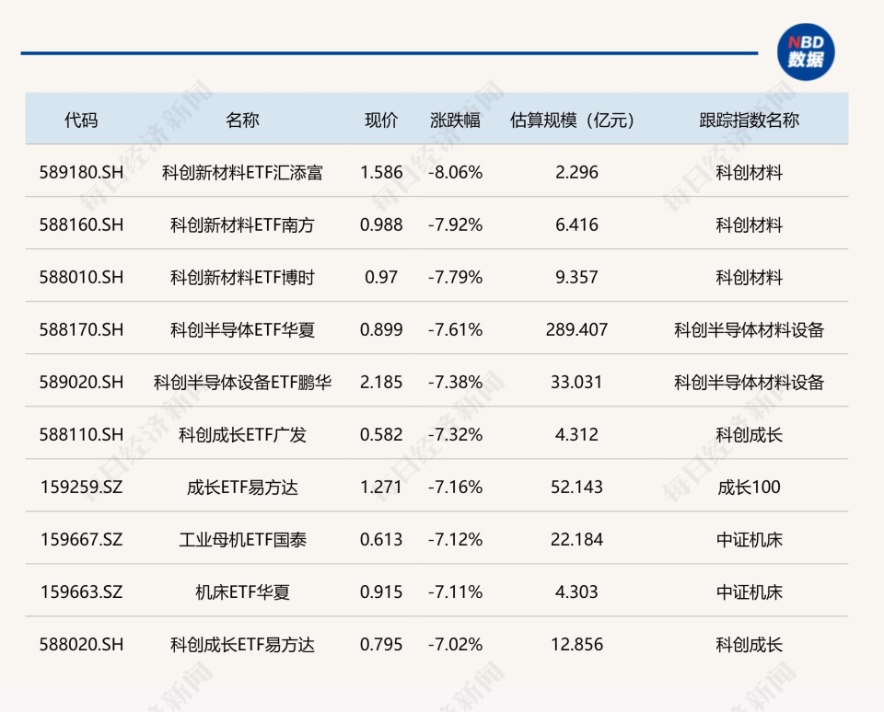
Task: Click the scale value 22.184
Action: pos(576,539)
